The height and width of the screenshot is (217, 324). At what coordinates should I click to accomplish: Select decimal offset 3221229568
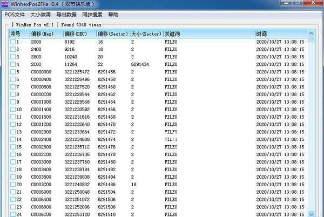[77, 102]
